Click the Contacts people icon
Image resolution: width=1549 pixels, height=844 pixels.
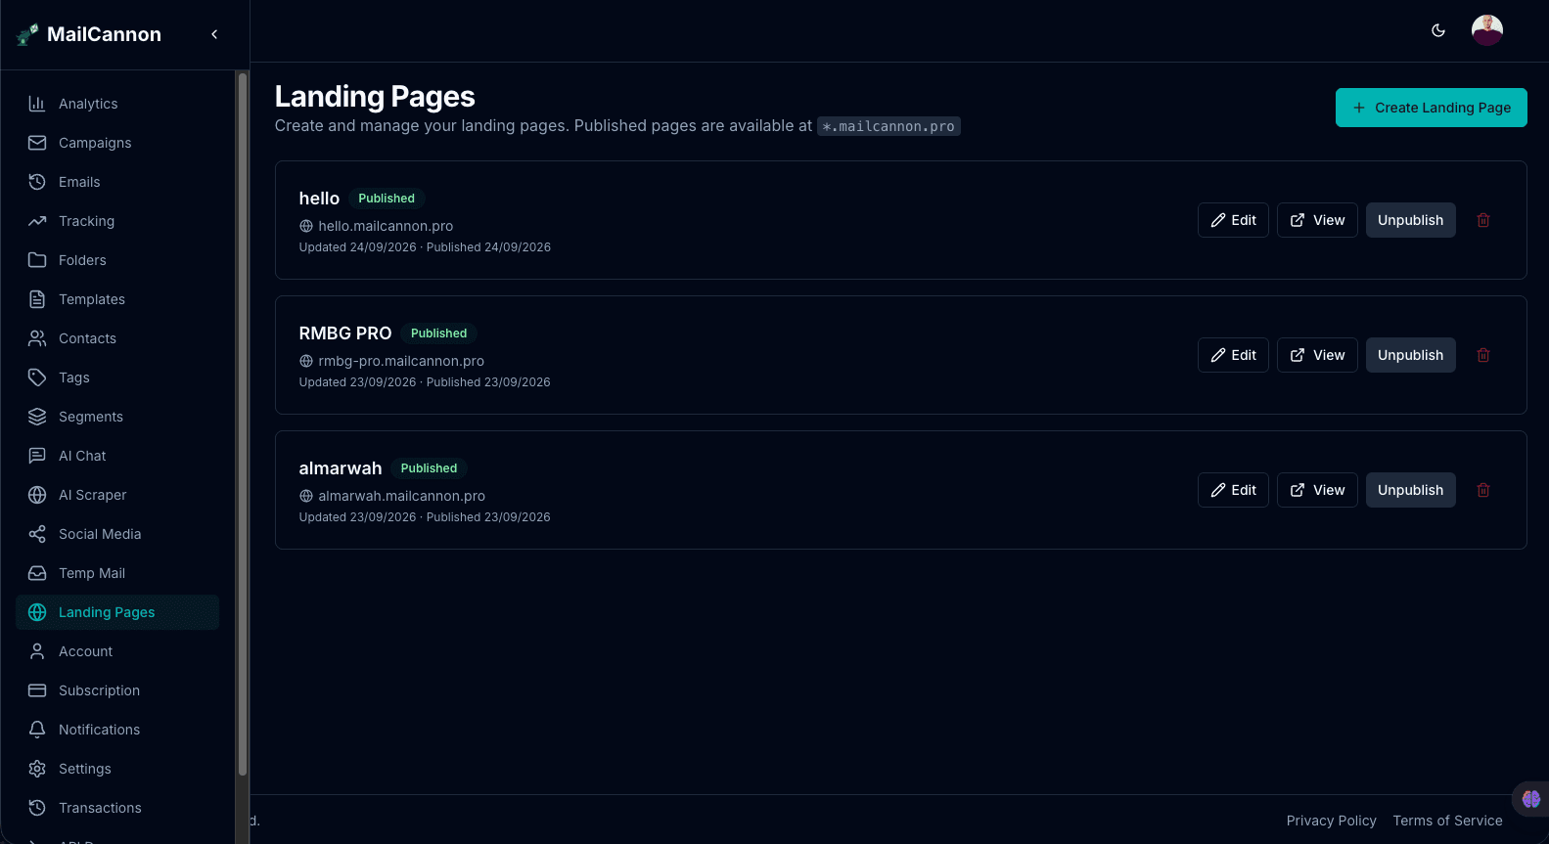tap(37, 338)
